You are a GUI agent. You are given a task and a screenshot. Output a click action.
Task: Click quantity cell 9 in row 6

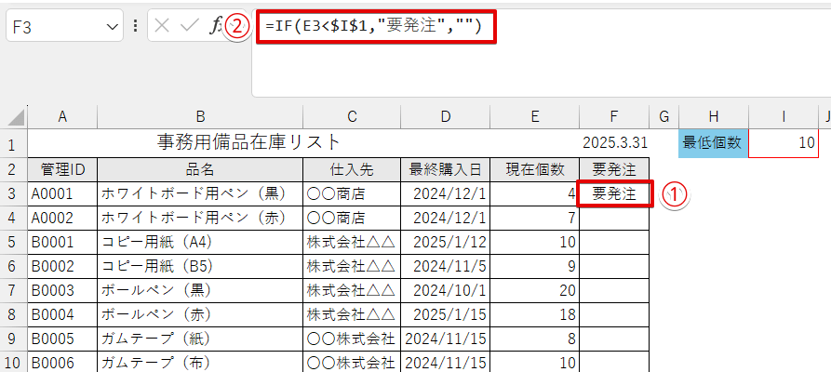click(535, 266)
